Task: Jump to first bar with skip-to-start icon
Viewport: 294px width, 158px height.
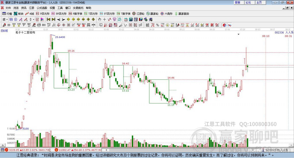Action: point(48,19)
